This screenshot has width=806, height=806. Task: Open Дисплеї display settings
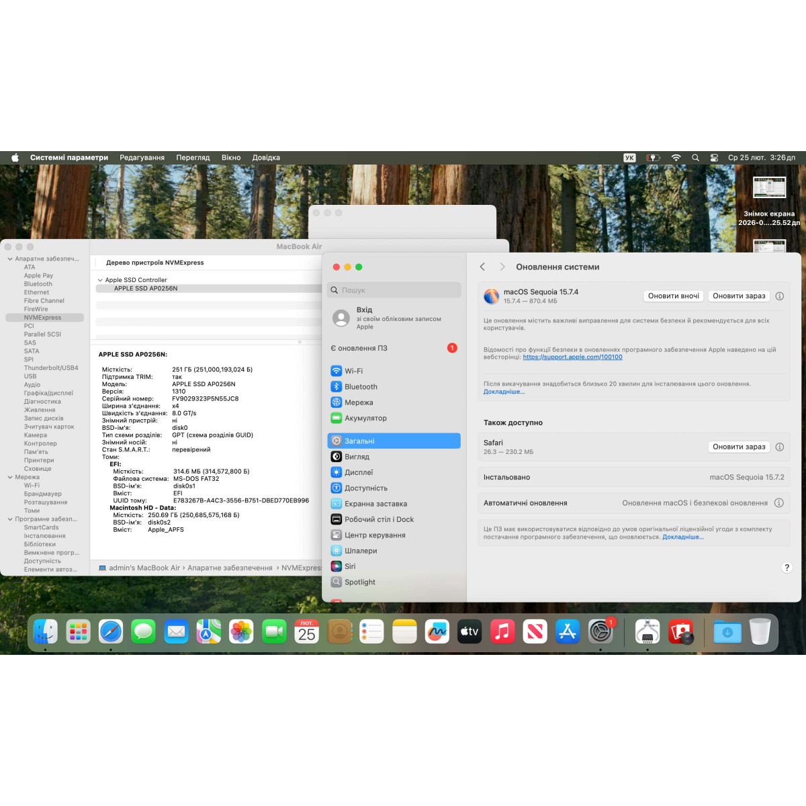coord(394,472)
